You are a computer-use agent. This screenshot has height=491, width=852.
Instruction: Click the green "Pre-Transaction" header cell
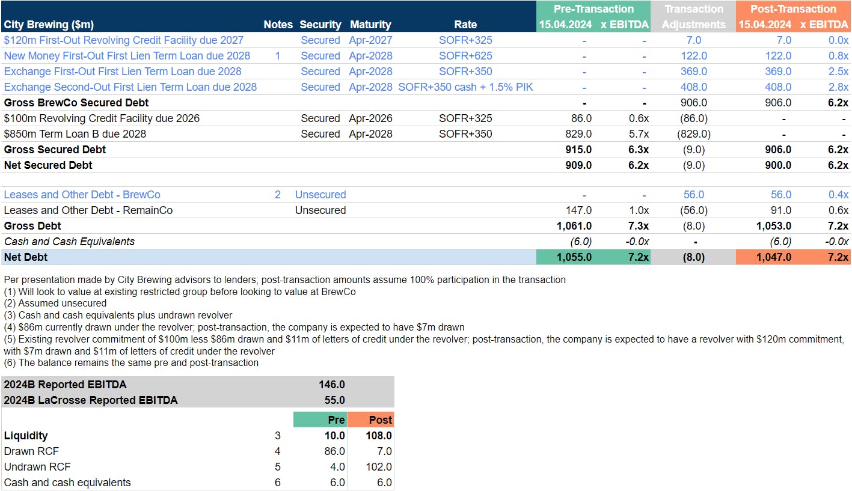(x=593, y=9)
